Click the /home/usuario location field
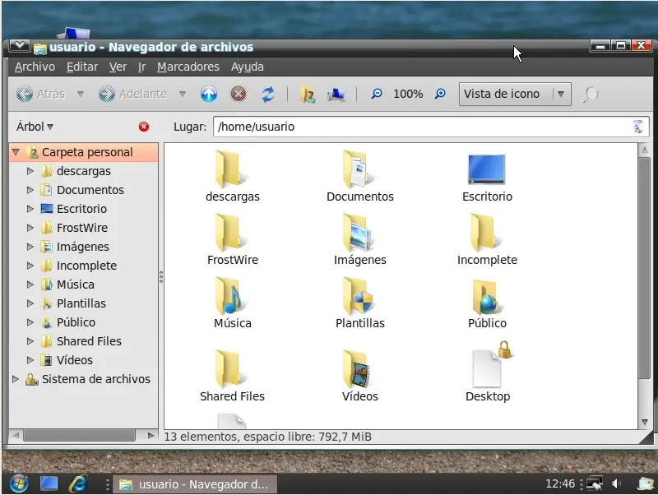This screenshot has width=658, height=495. 431,127
